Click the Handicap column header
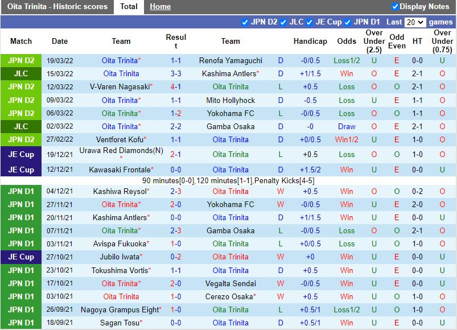This screenshot has height=330, width=457. pos(310,41)
